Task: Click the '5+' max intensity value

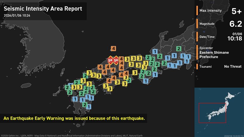Action: pos(237,11)
